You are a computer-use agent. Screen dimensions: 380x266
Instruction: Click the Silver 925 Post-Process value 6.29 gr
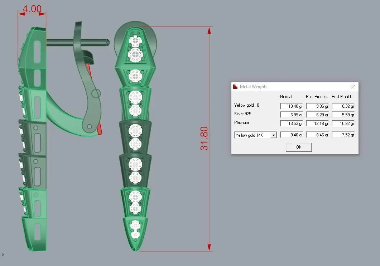317,115
